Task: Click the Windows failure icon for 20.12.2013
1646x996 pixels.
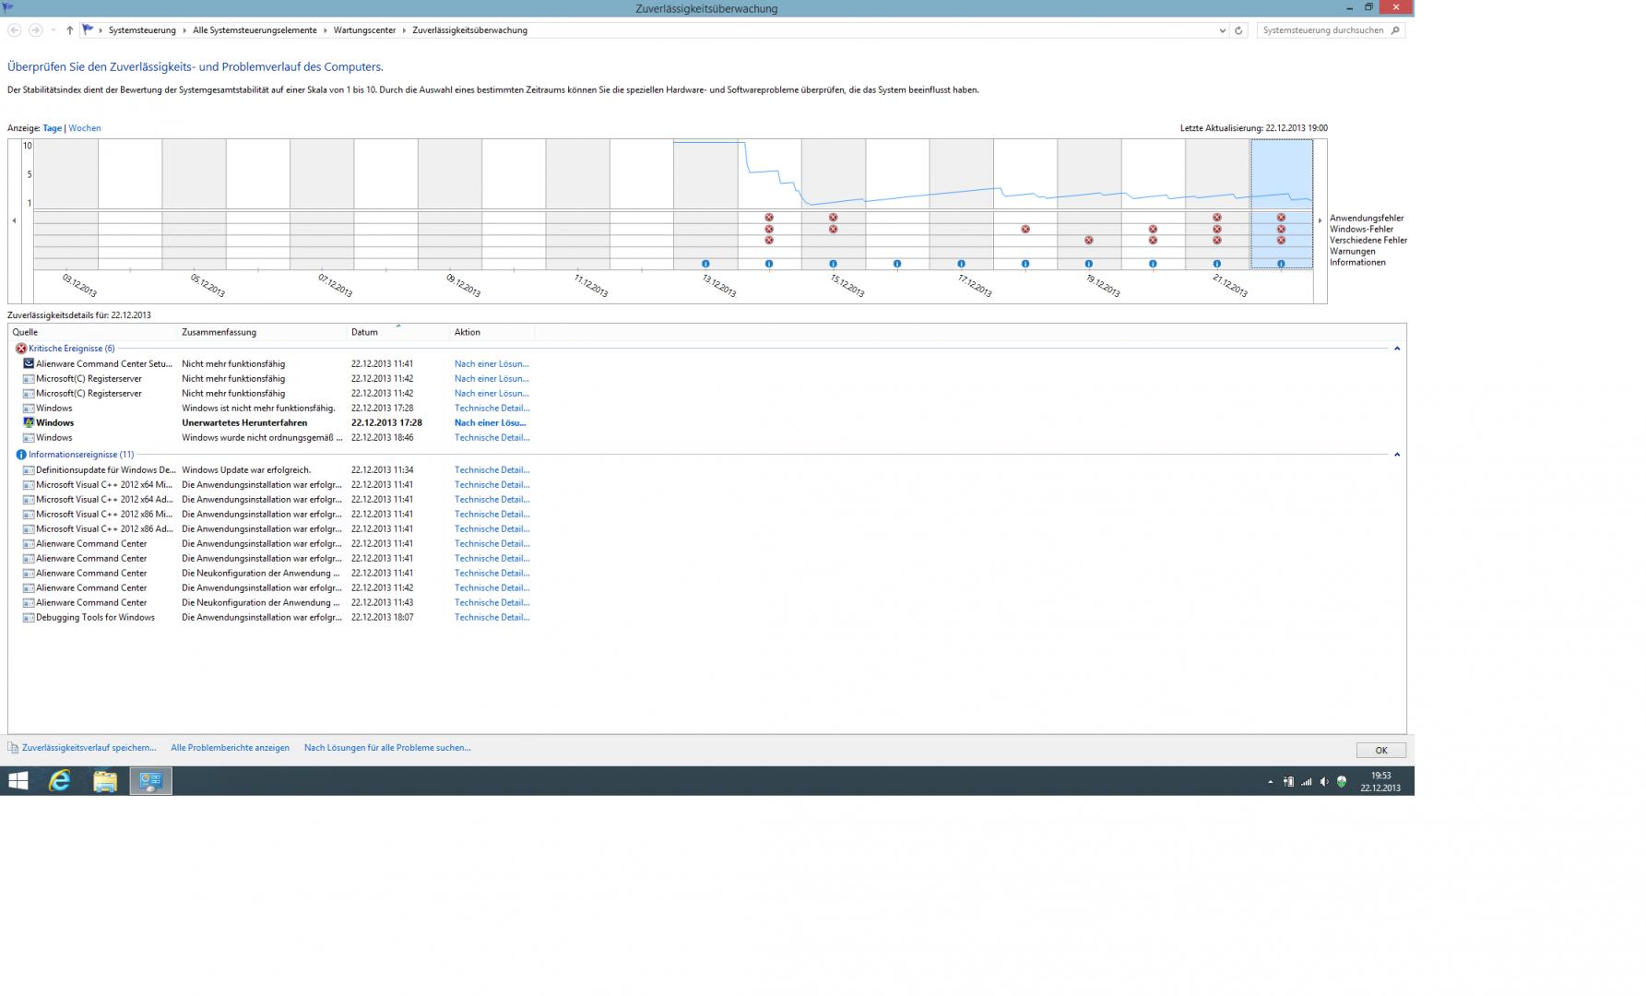Action: point(1153,229)
